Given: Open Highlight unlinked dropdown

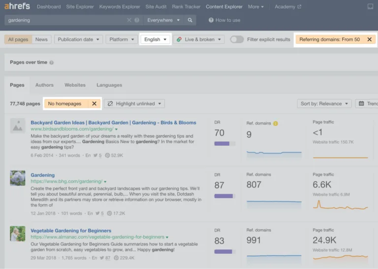Looking at the screenshot, I should pos(134,104).
